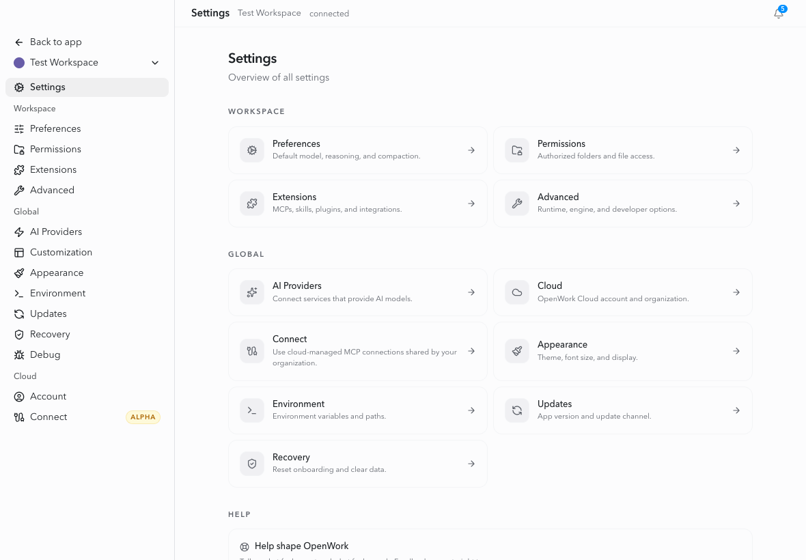The image size is (806, 560).
Task: Click the sidebar Connect icon
Action: pyautogui.click(x=19, y=418)
